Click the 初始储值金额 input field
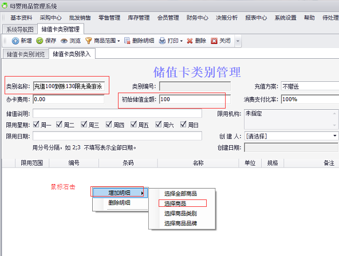Image resolution: width=339 pixels, height=256 pixels. click(x=195, y=99)
